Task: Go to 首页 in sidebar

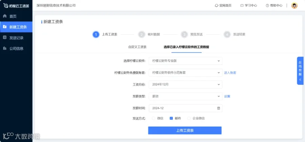Action: click(x=16, y=16)
